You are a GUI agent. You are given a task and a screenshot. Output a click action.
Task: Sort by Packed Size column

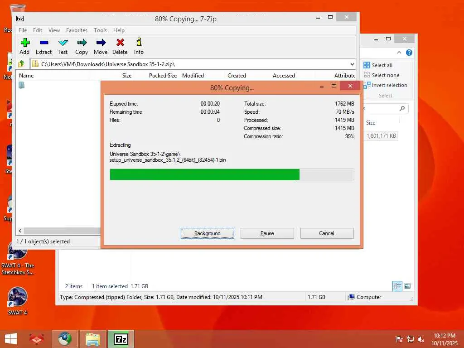(163, 76)
